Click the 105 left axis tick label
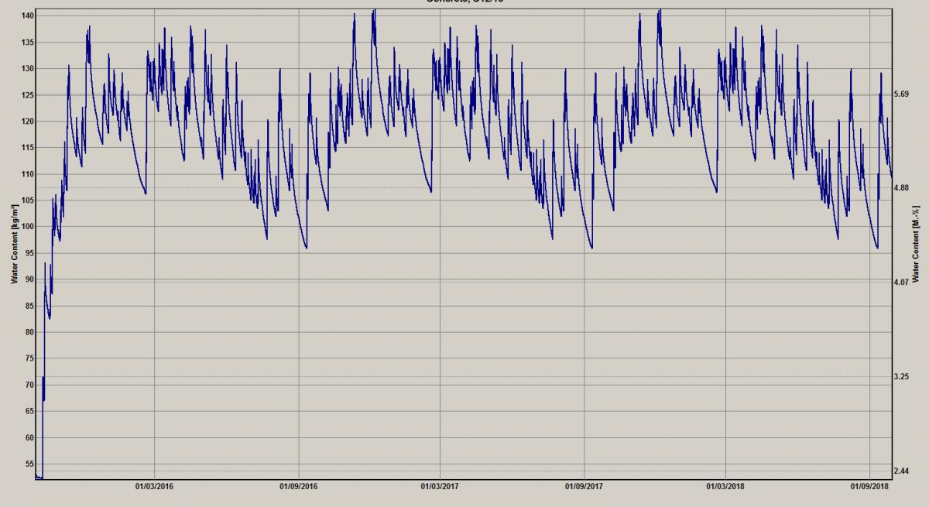This screenshot has width=929, height=507. 27,200
